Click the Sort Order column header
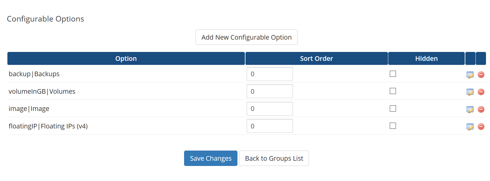The width and height of the screenshot is (490, 181). pyautogui.click(x=316, y=58)
